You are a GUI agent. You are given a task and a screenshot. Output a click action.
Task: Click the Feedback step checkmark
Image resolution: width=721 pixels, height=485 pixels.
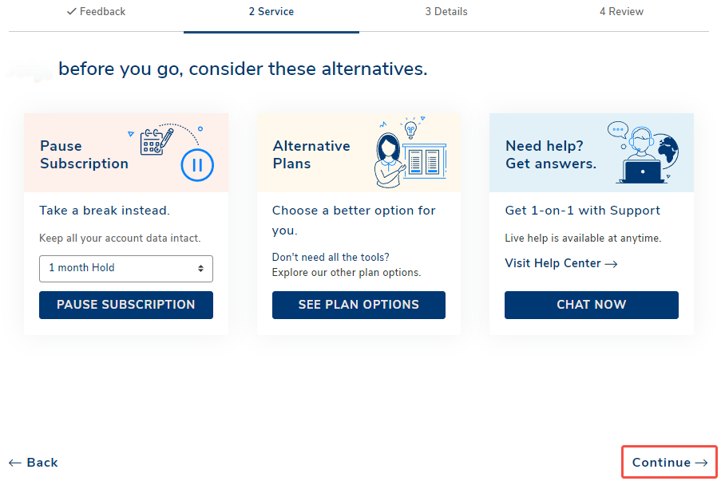[72, 12]
